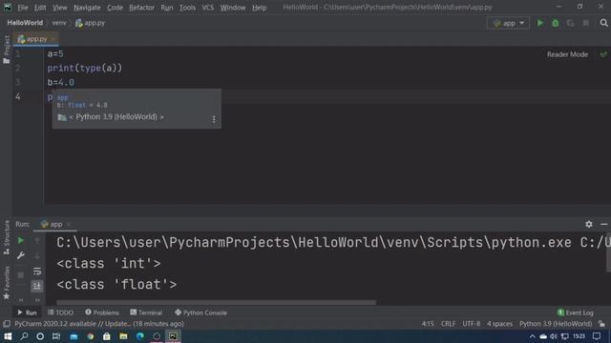Viewport: 611px width, 343px height.
Task: Click Python 3.9 interpreter in status bar
Action: [556, 324]
